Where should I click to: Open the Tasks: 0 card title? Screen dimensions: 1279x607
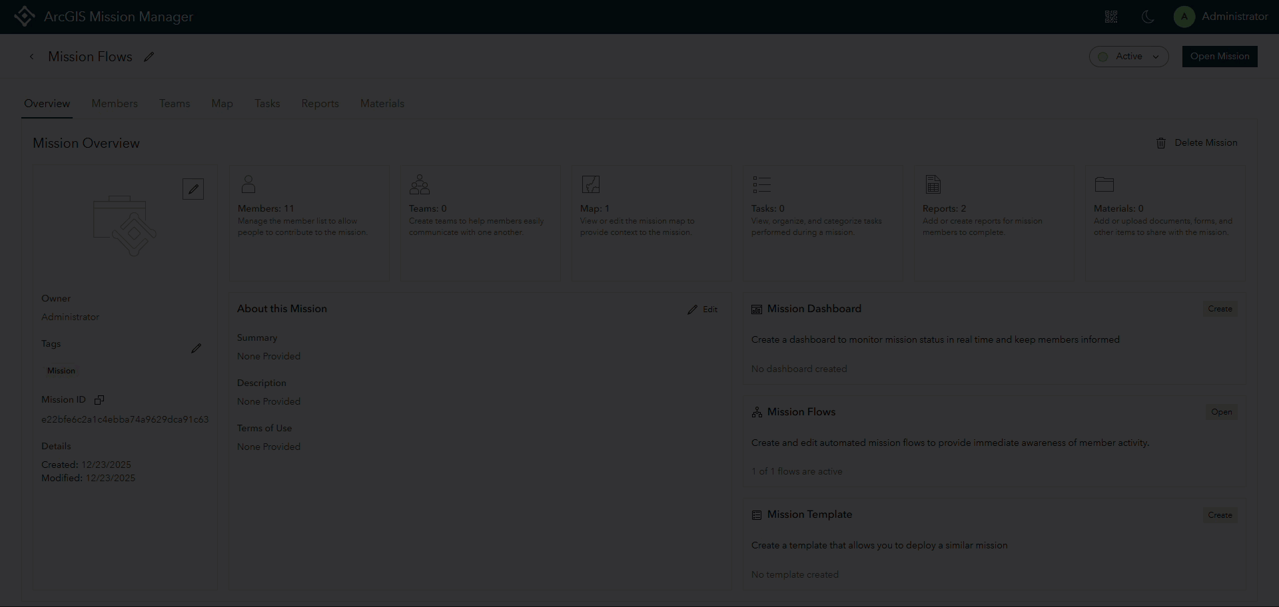[x=768, y=208]
